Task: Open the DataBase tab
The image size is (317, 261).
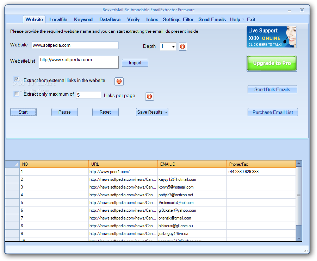Action: click(x=110, y=20)
